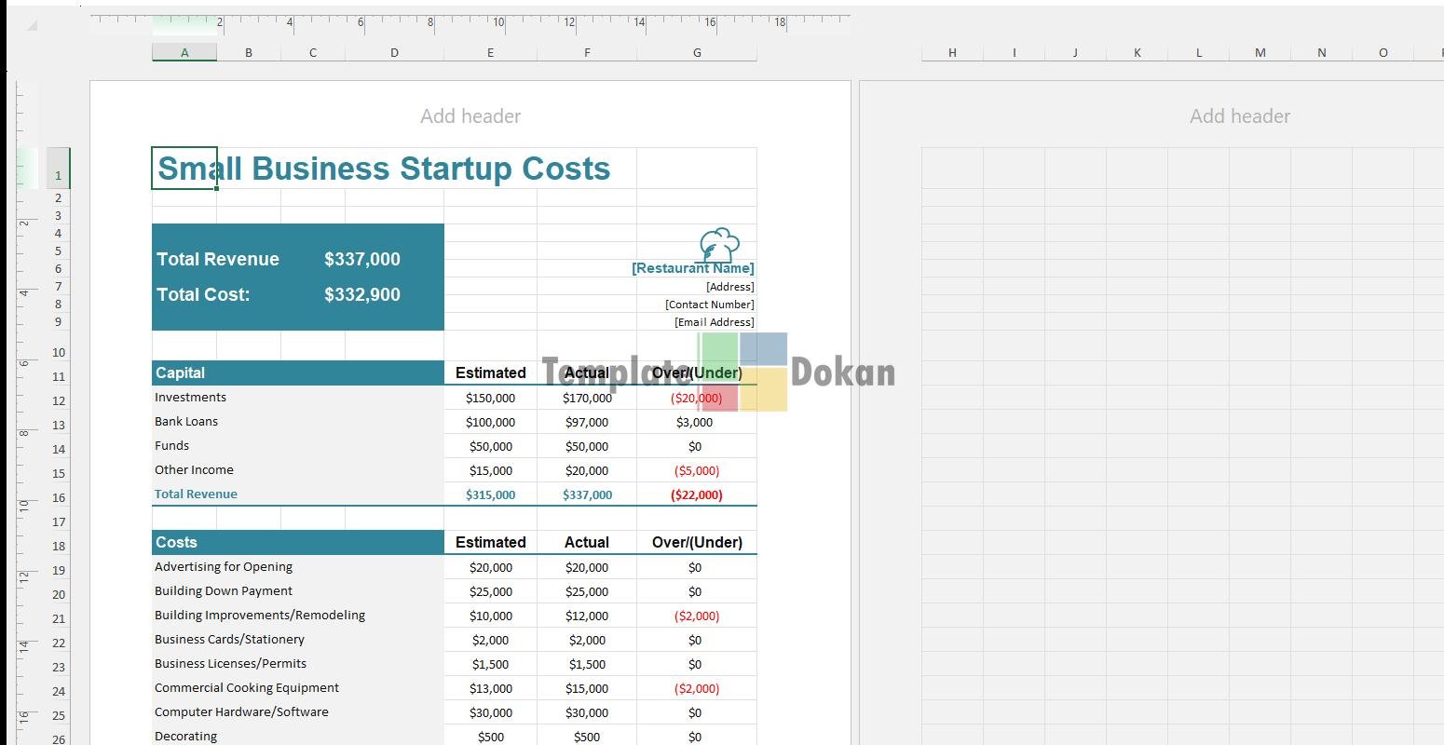
Task: Click the [Email Address] placeholder text
Action: (x=714, y=322)
